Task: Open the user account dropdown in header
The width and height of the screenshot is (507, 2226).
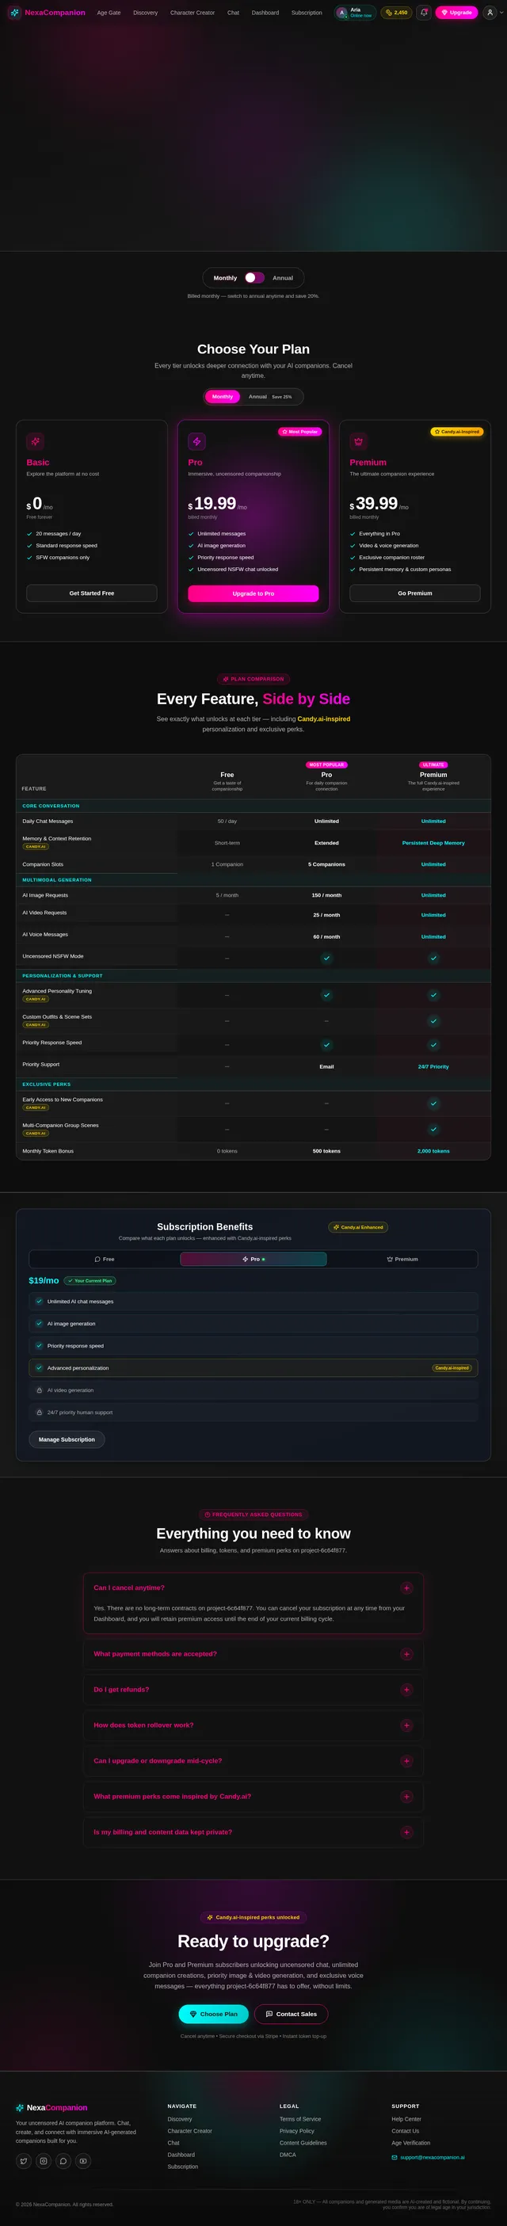Action: [494, 13]
